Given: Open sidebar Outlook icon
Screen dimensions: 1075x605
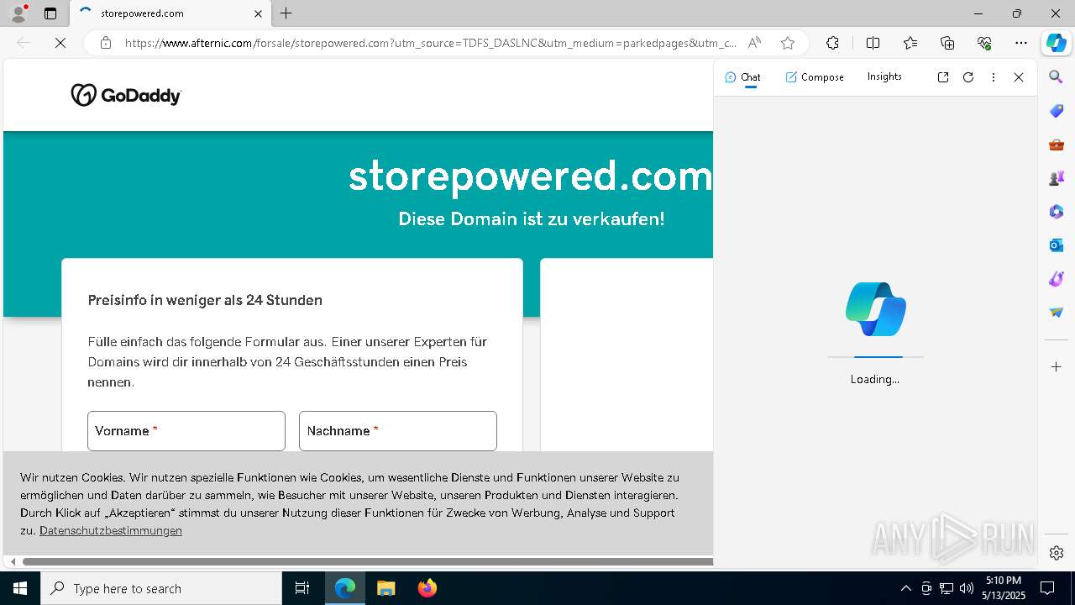Looking at the screenshot, I should 1057,245.
